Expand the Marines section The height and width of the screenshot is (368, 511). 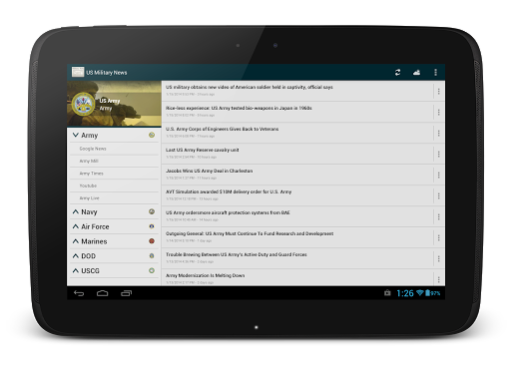tap(114, 241)
